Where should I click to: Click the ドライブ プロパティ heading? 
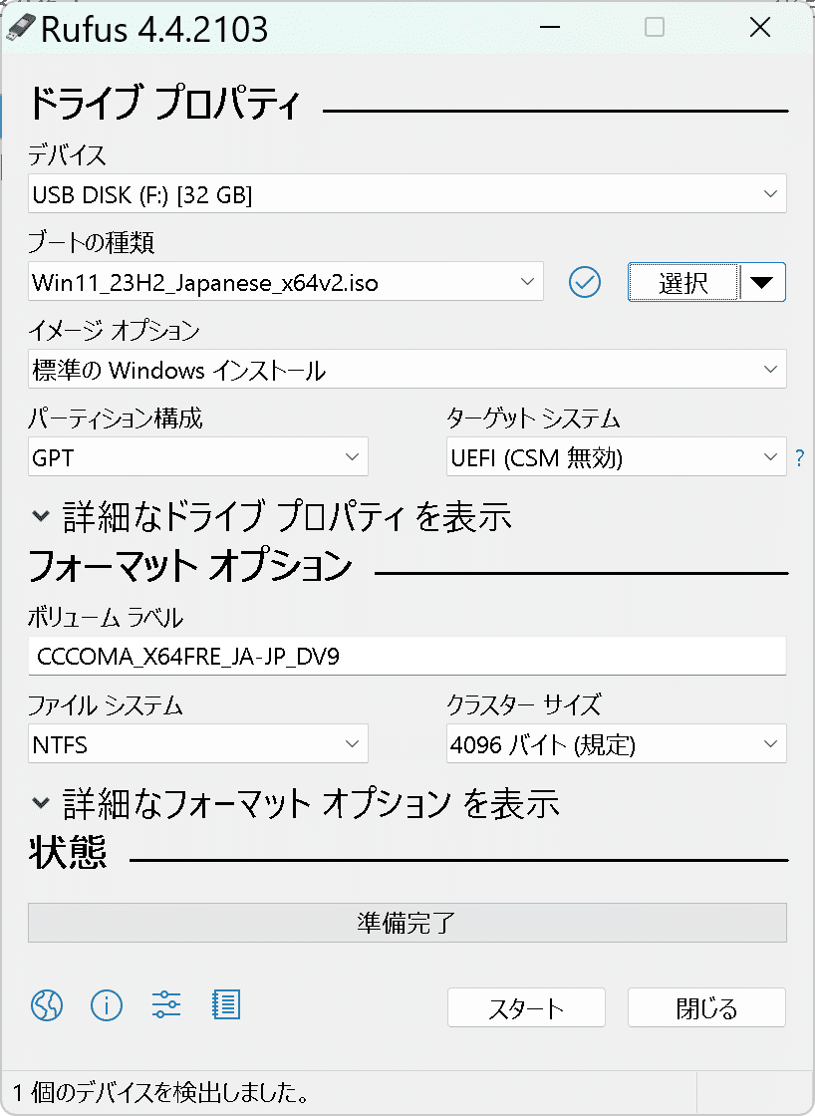point(164,104)
